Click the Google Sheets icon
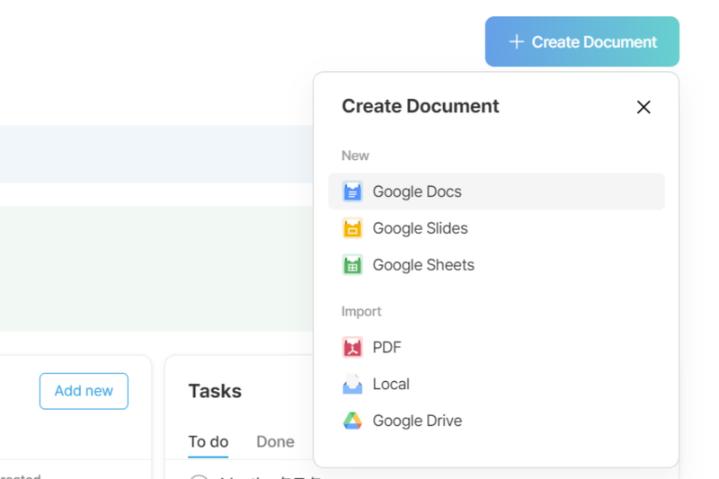The image size is (719, 479). point(352,265)
